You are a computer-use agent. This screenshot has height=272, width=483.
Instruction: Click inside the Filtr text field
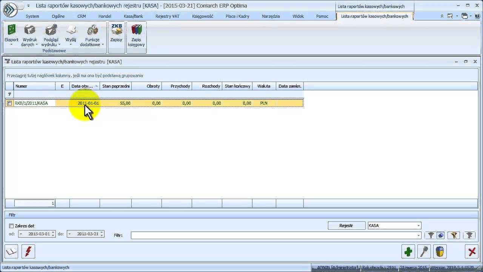pos(273,235)
